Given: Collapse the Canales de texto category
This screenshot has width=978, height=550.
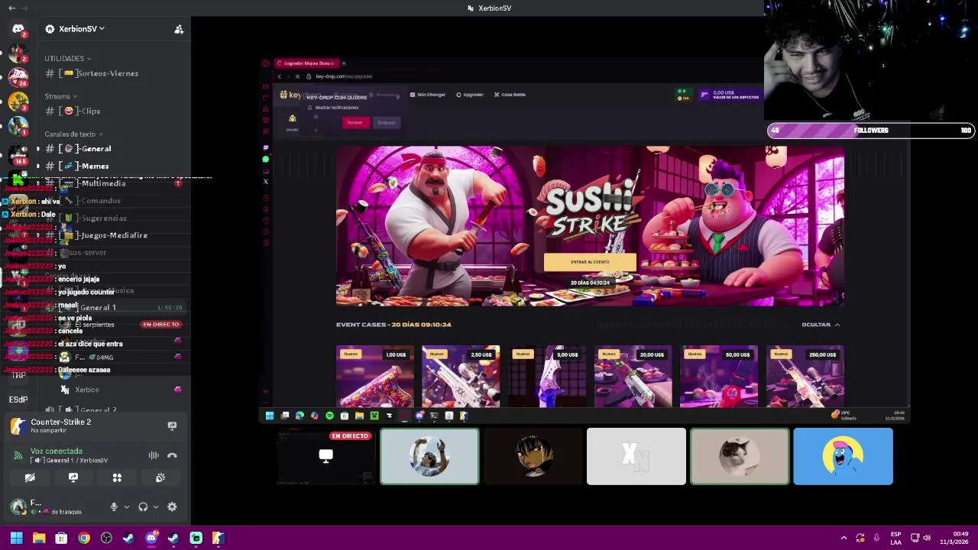Looking at the screenshot, I should [73, 134].
